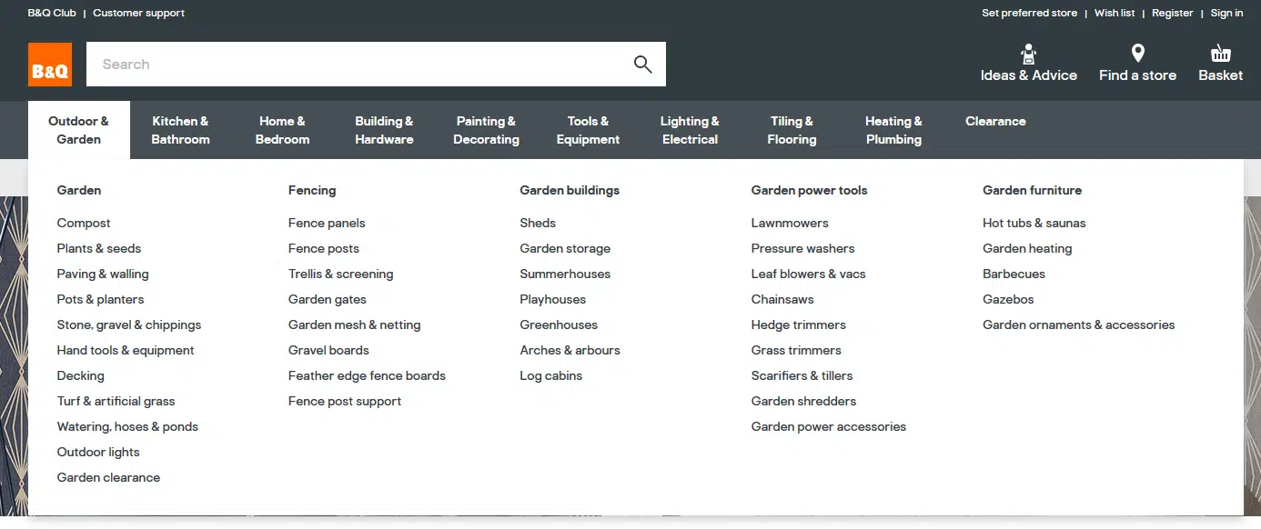
Task: Click the B&Q orange logo
Action: [50, 65]
